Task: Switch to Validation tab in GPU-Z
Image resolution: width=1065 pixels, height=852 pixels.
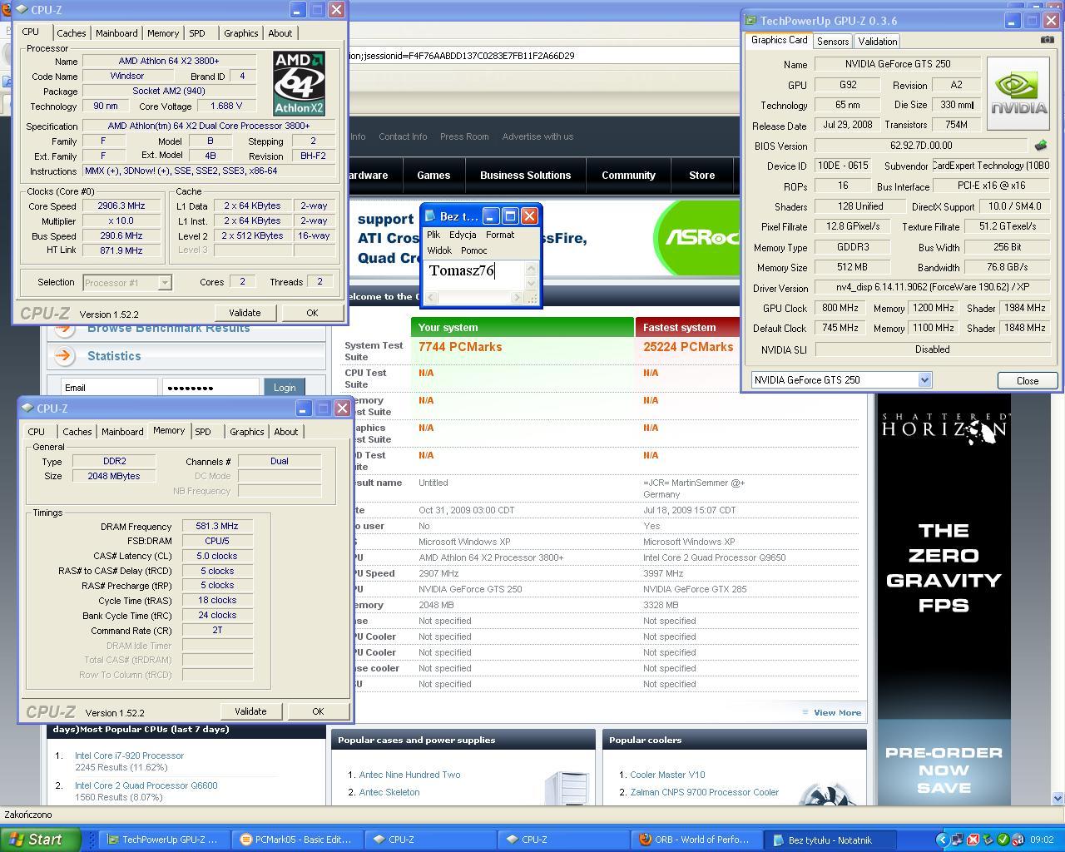Action: point(877,41)
